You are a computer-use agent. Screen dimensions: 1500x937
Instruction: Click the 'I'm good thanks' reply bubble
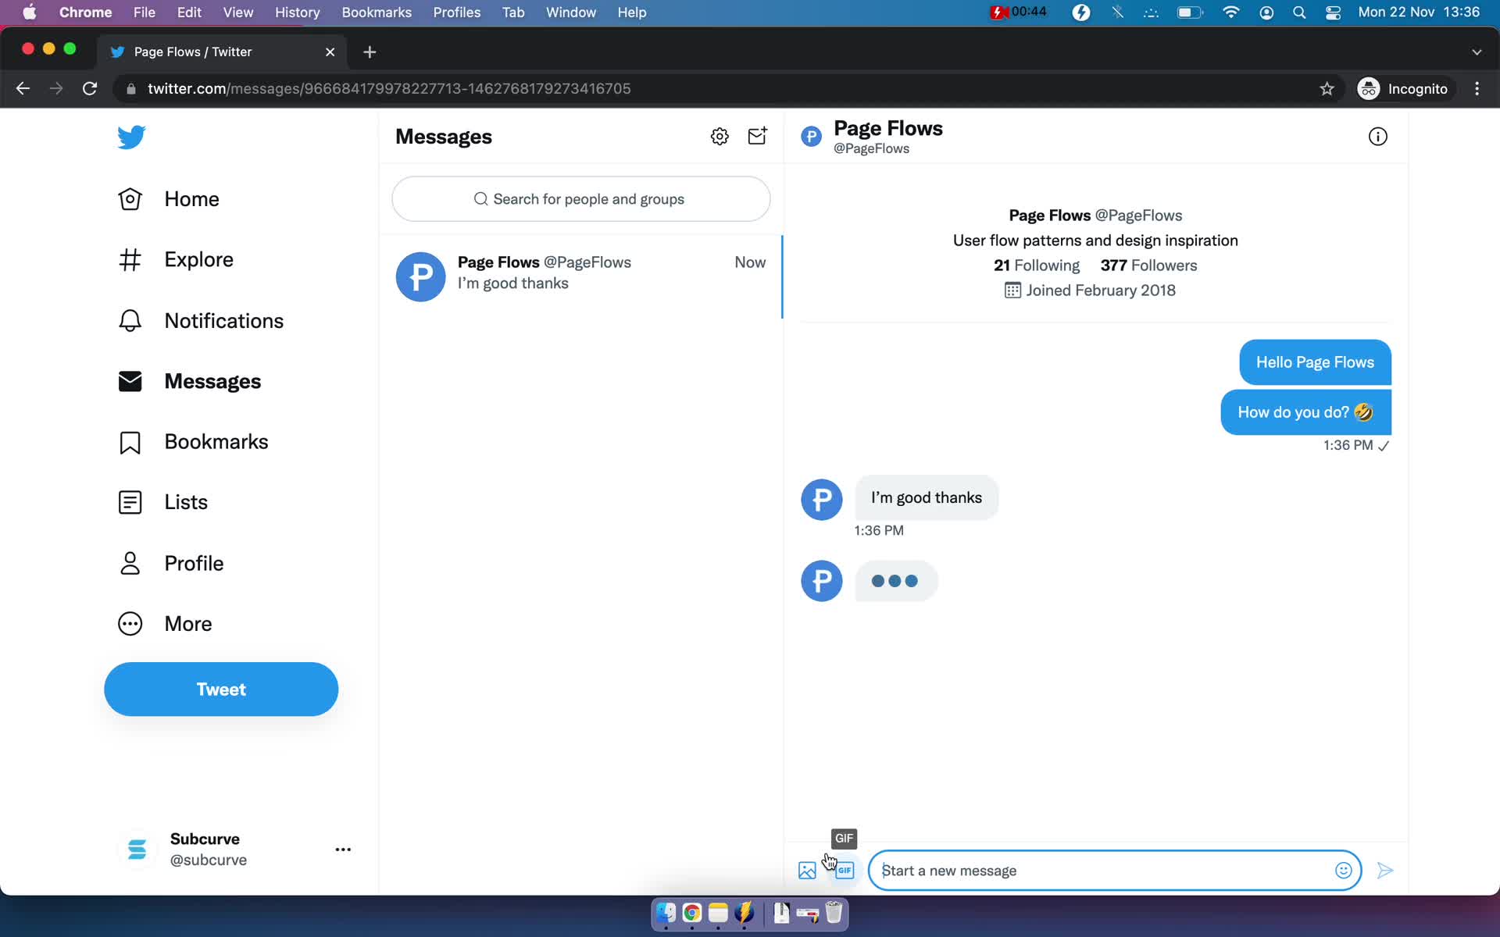point(927,498)
